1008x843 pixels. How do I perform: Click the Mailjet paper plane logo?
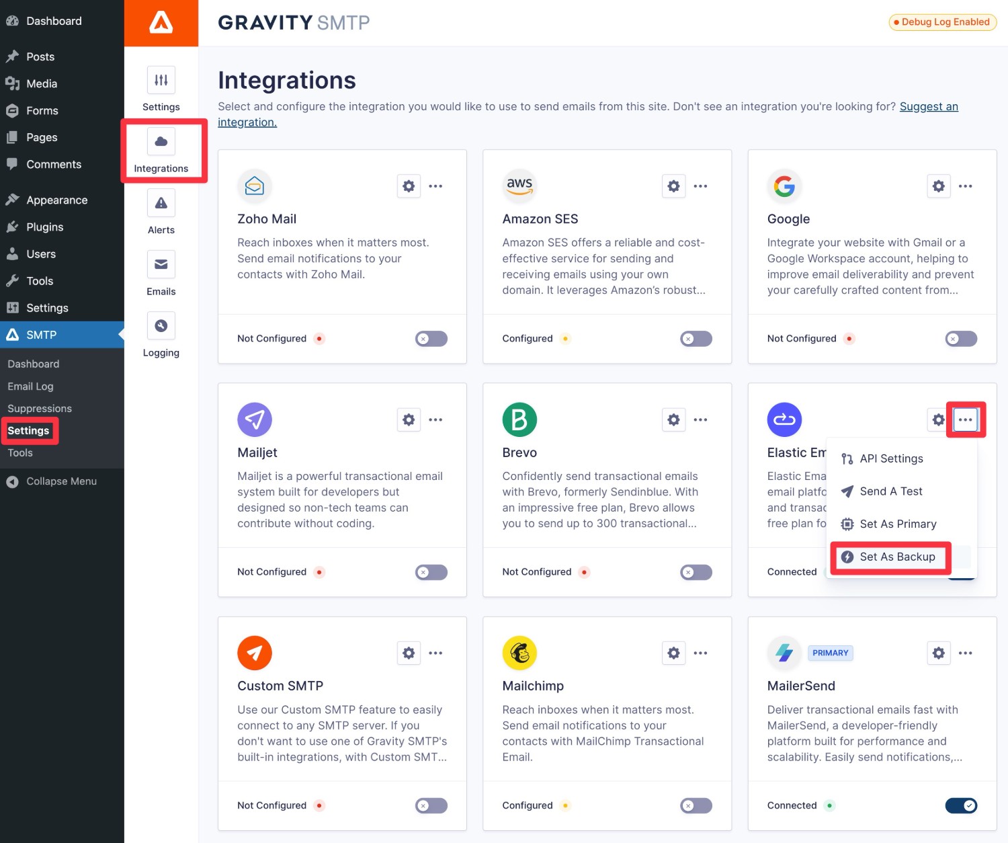[x=255, y=419]
